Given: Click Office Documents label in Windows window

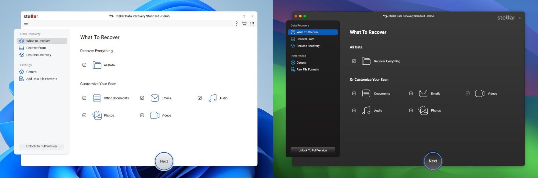Looking at the screenshot, I should pos(116,98).
